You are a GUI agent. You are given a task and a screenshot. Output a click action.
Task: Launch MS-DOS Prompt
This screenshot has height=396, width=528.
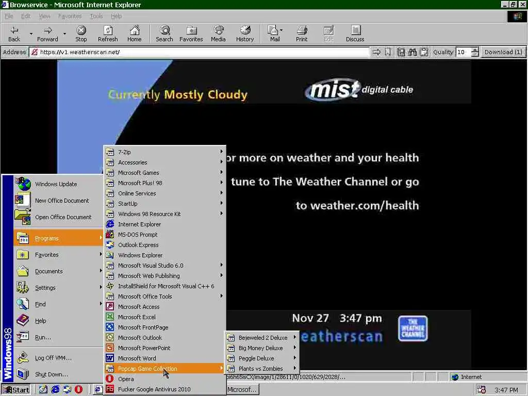[x=164, y=235]
